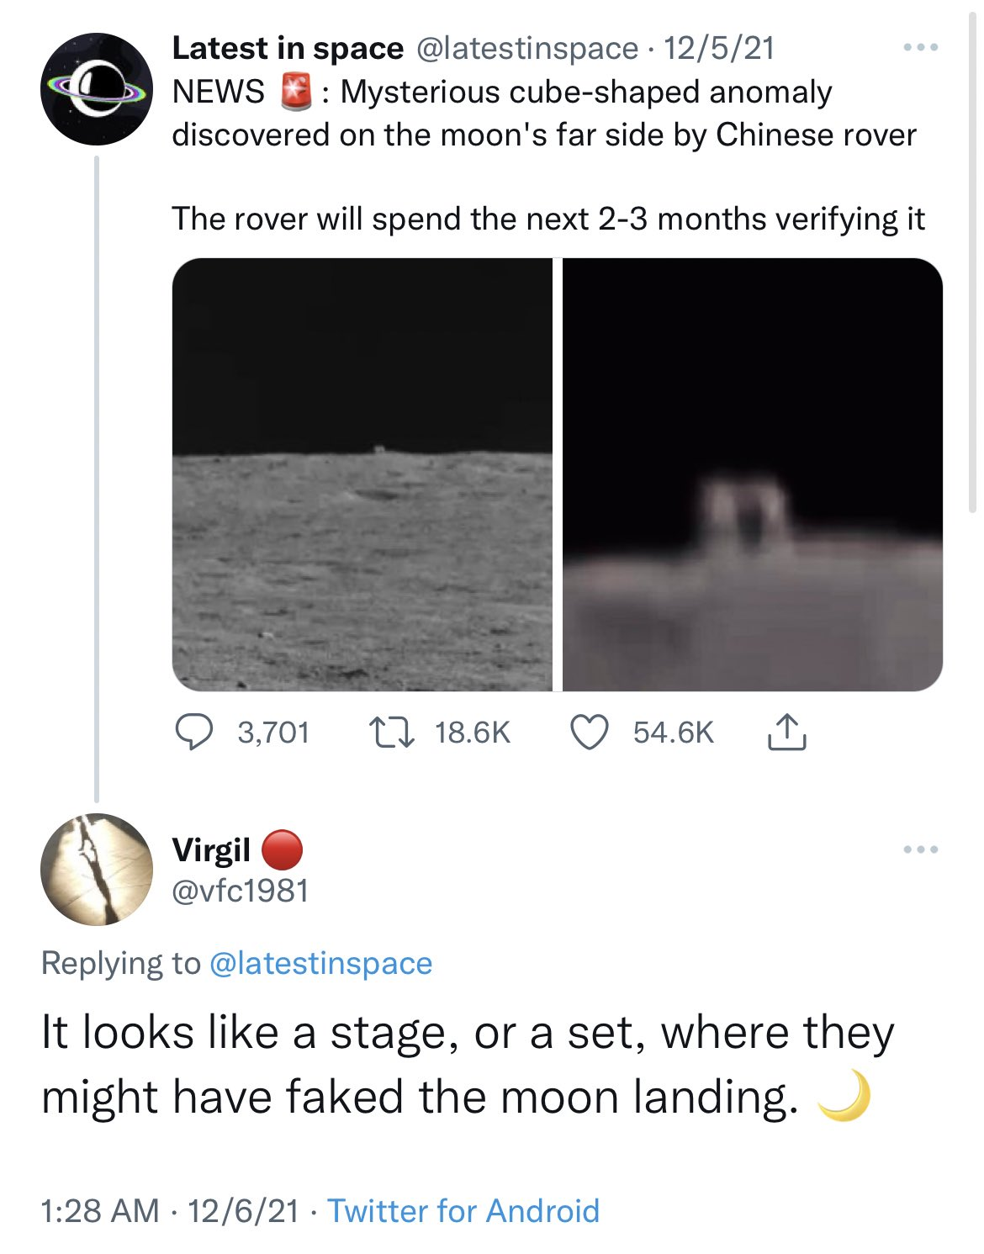Click the 1:28 AM reply timestamp
Viewport: 984px width, 1254px height.
(x=99, y=1211)
